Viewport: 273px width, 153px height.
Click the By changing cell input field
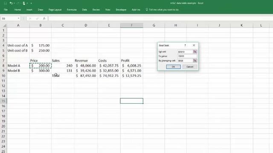[x=185, y=60]
